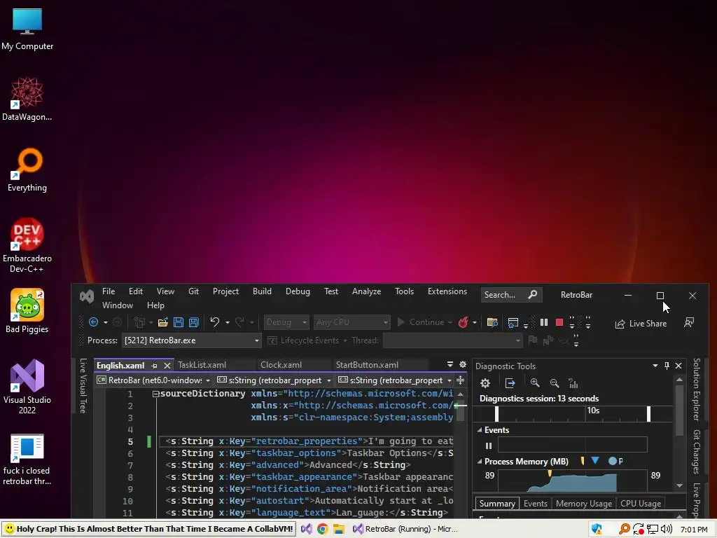
Task: Pause debugging with the Break All button
Action: pos(543,322)
